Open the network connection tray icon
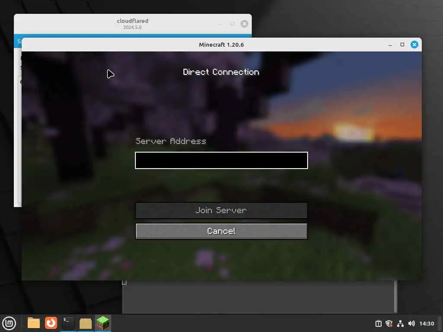Screen dimensions: 443x332 pos(400,323)
